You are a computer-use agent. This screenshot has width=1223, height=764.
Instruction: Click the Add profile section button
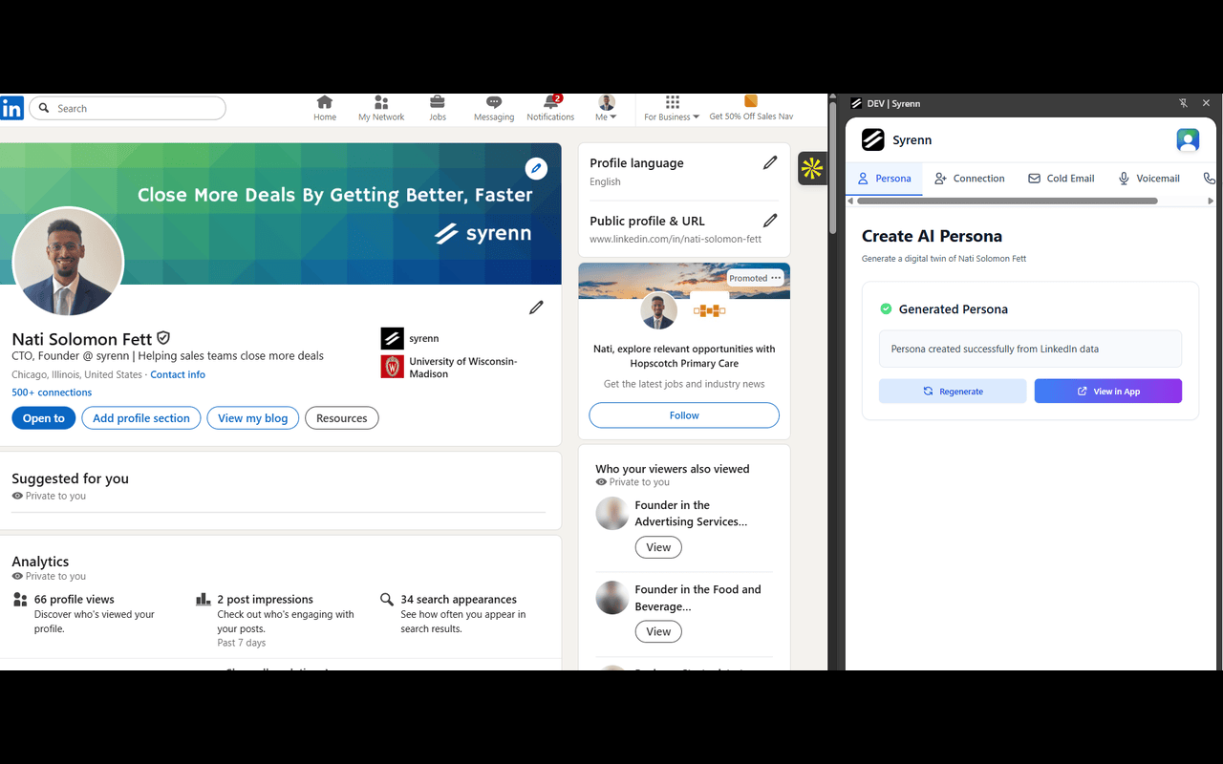pyautogui.click(x=141, y=418)
